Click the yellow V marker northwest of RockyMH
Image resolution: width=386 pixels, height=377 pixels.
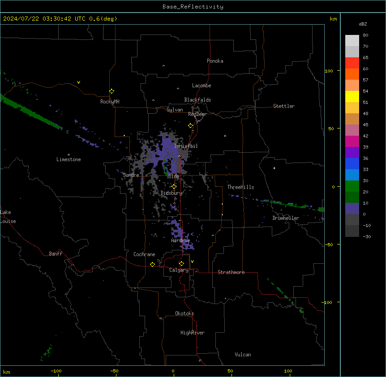click(x=78, y=82)
